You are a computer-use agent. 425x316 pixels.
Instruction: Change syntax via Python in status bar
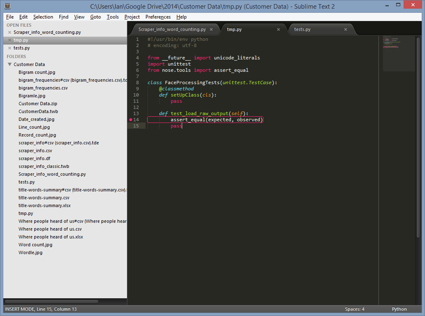tap(399, 309)
